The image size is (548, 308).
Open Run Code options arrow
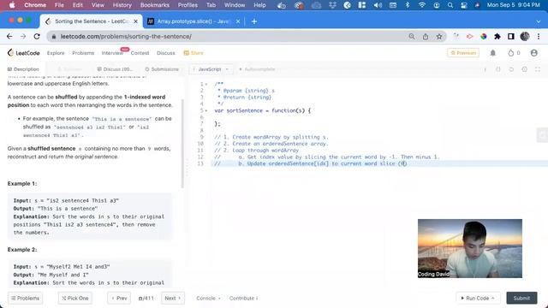[x=493, y=299]
